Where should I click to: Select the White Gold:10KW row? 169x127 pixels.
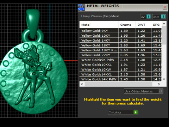click(120, 69)
